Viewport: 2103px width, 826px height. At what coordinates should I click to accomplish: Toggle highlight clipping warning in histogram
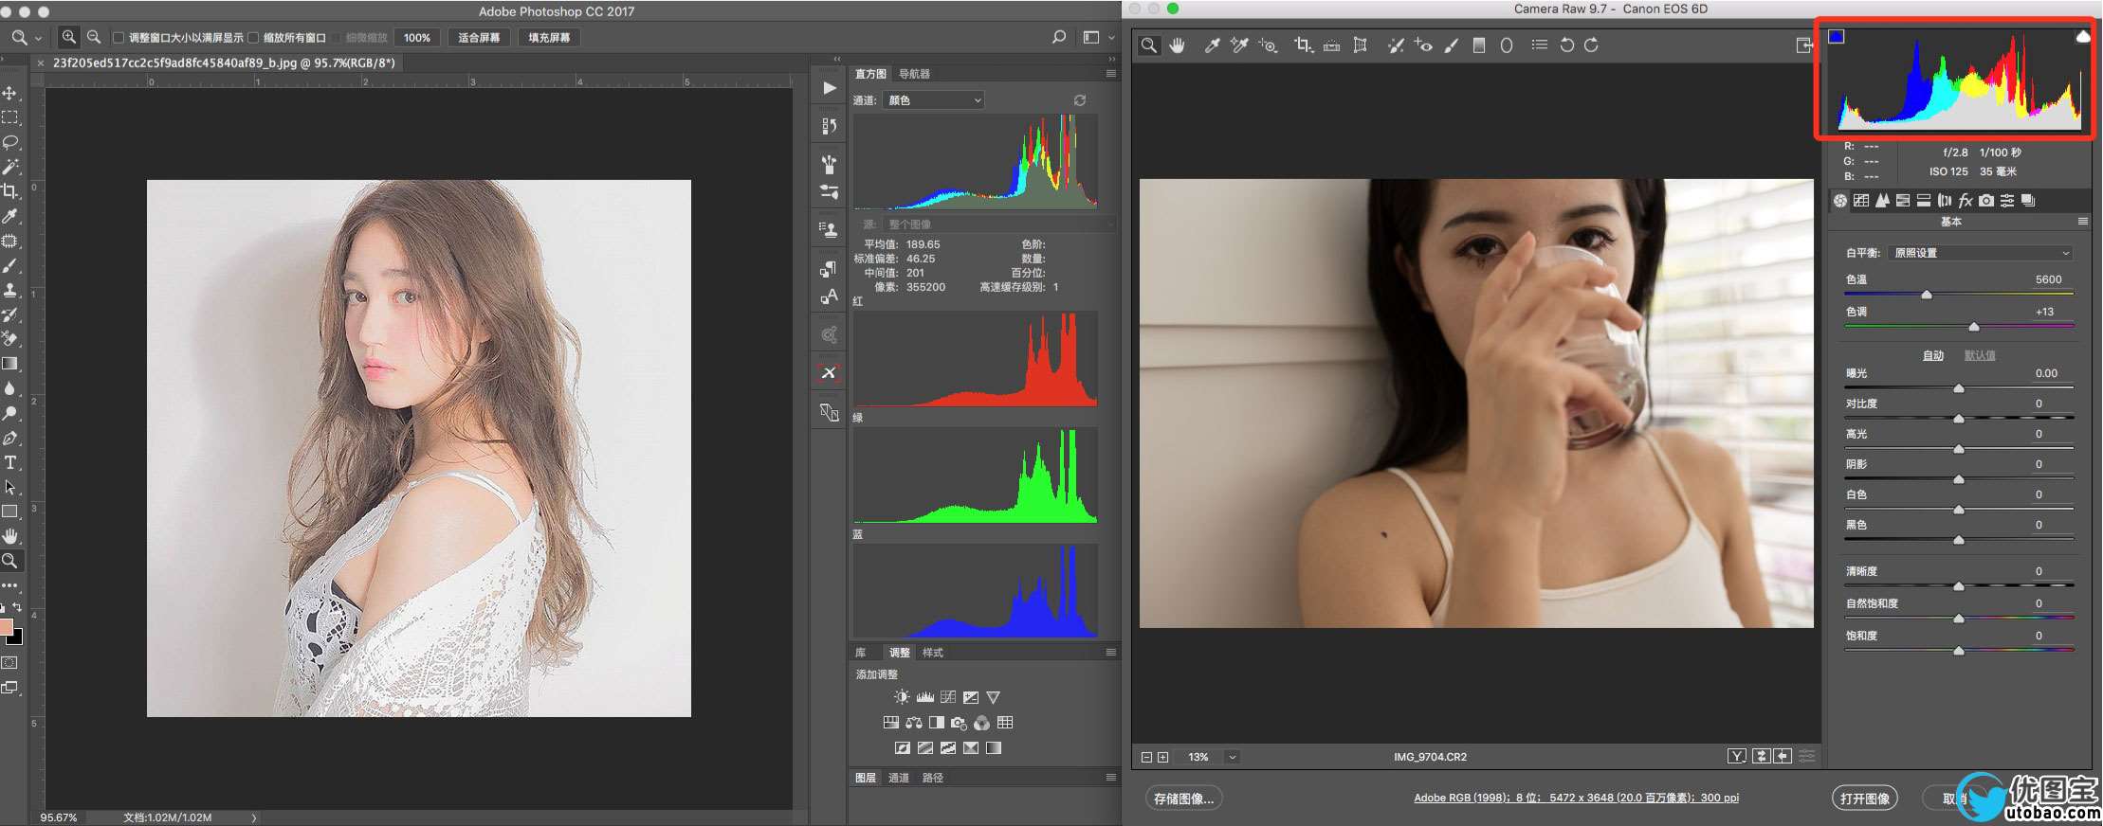tap(2082, 37)
